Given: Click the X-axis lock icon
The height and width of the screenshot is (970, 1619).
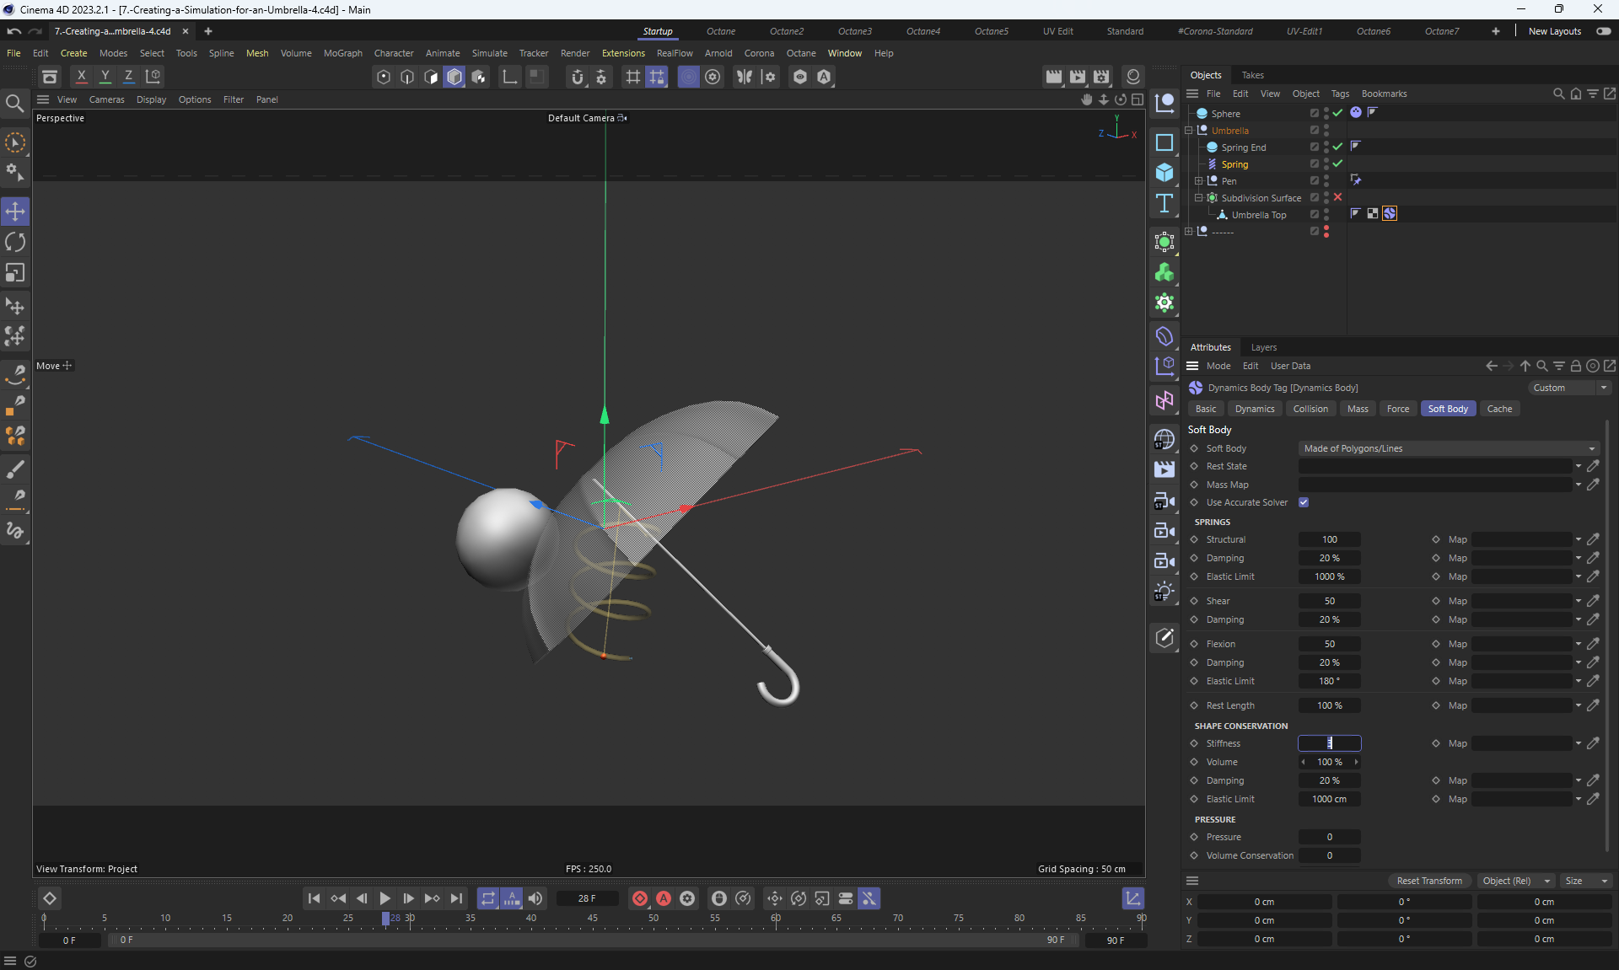Looking at the screenshot, I should coord(82,76).
